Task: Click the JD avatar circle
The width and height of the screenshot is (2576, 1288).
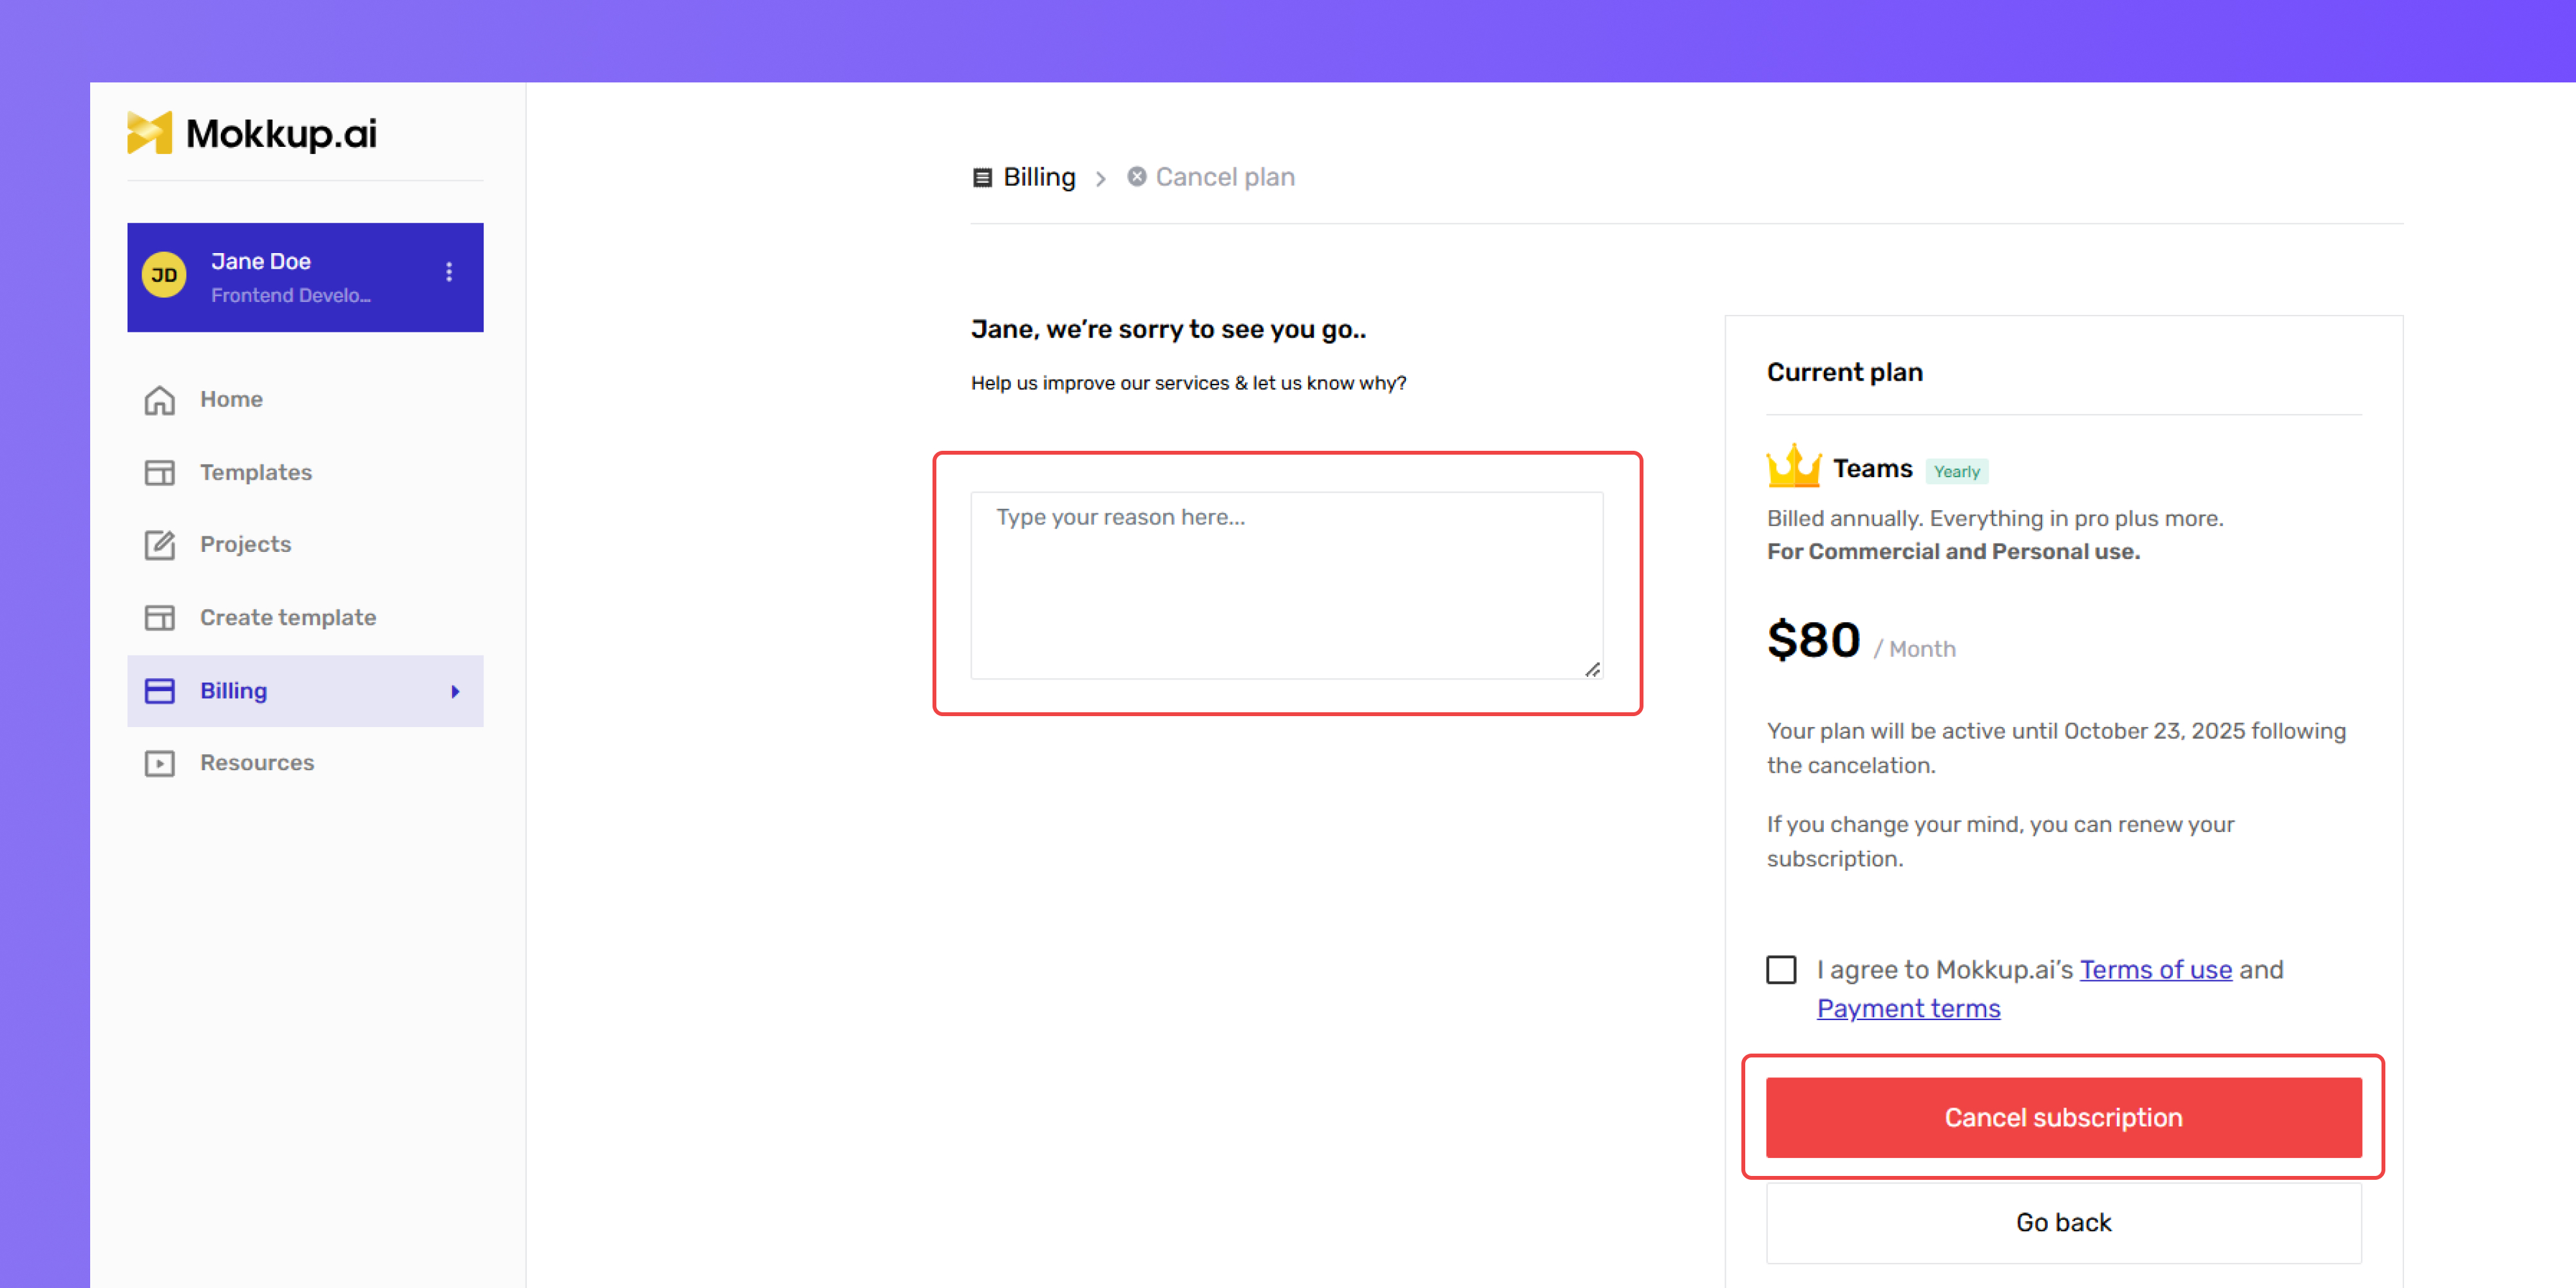Action: (164, 275)
